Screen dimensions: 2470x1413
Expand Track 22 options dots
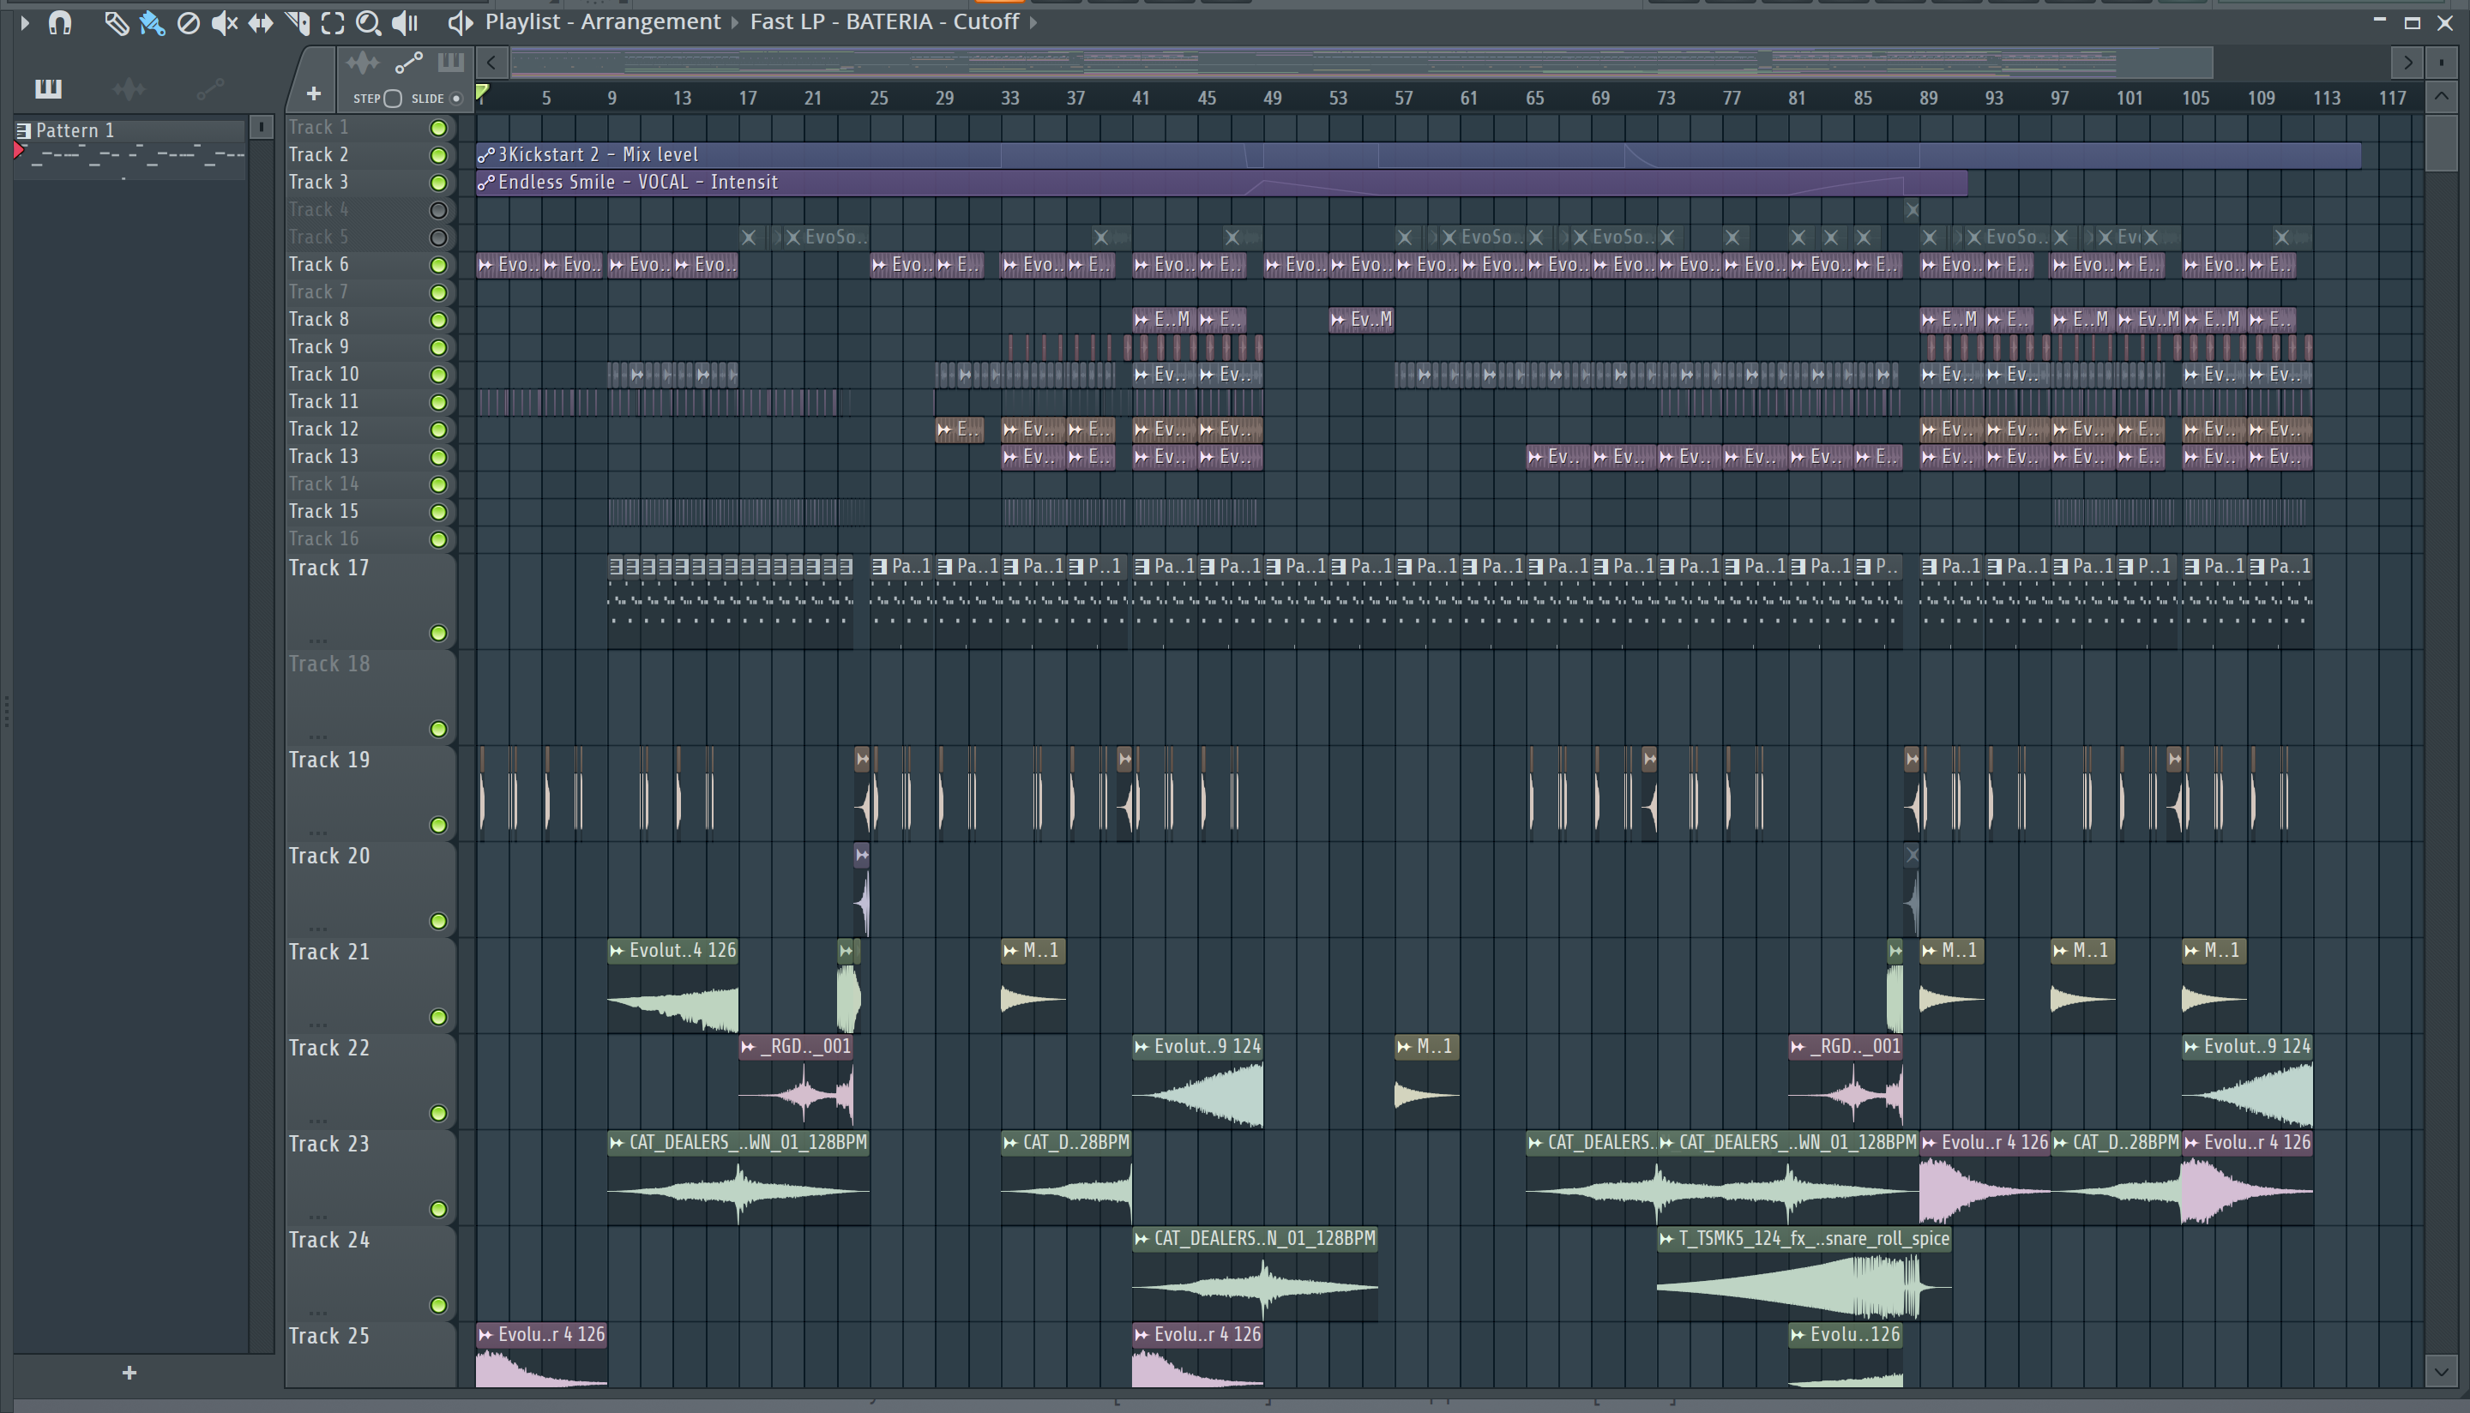[x=317, y=1121]
